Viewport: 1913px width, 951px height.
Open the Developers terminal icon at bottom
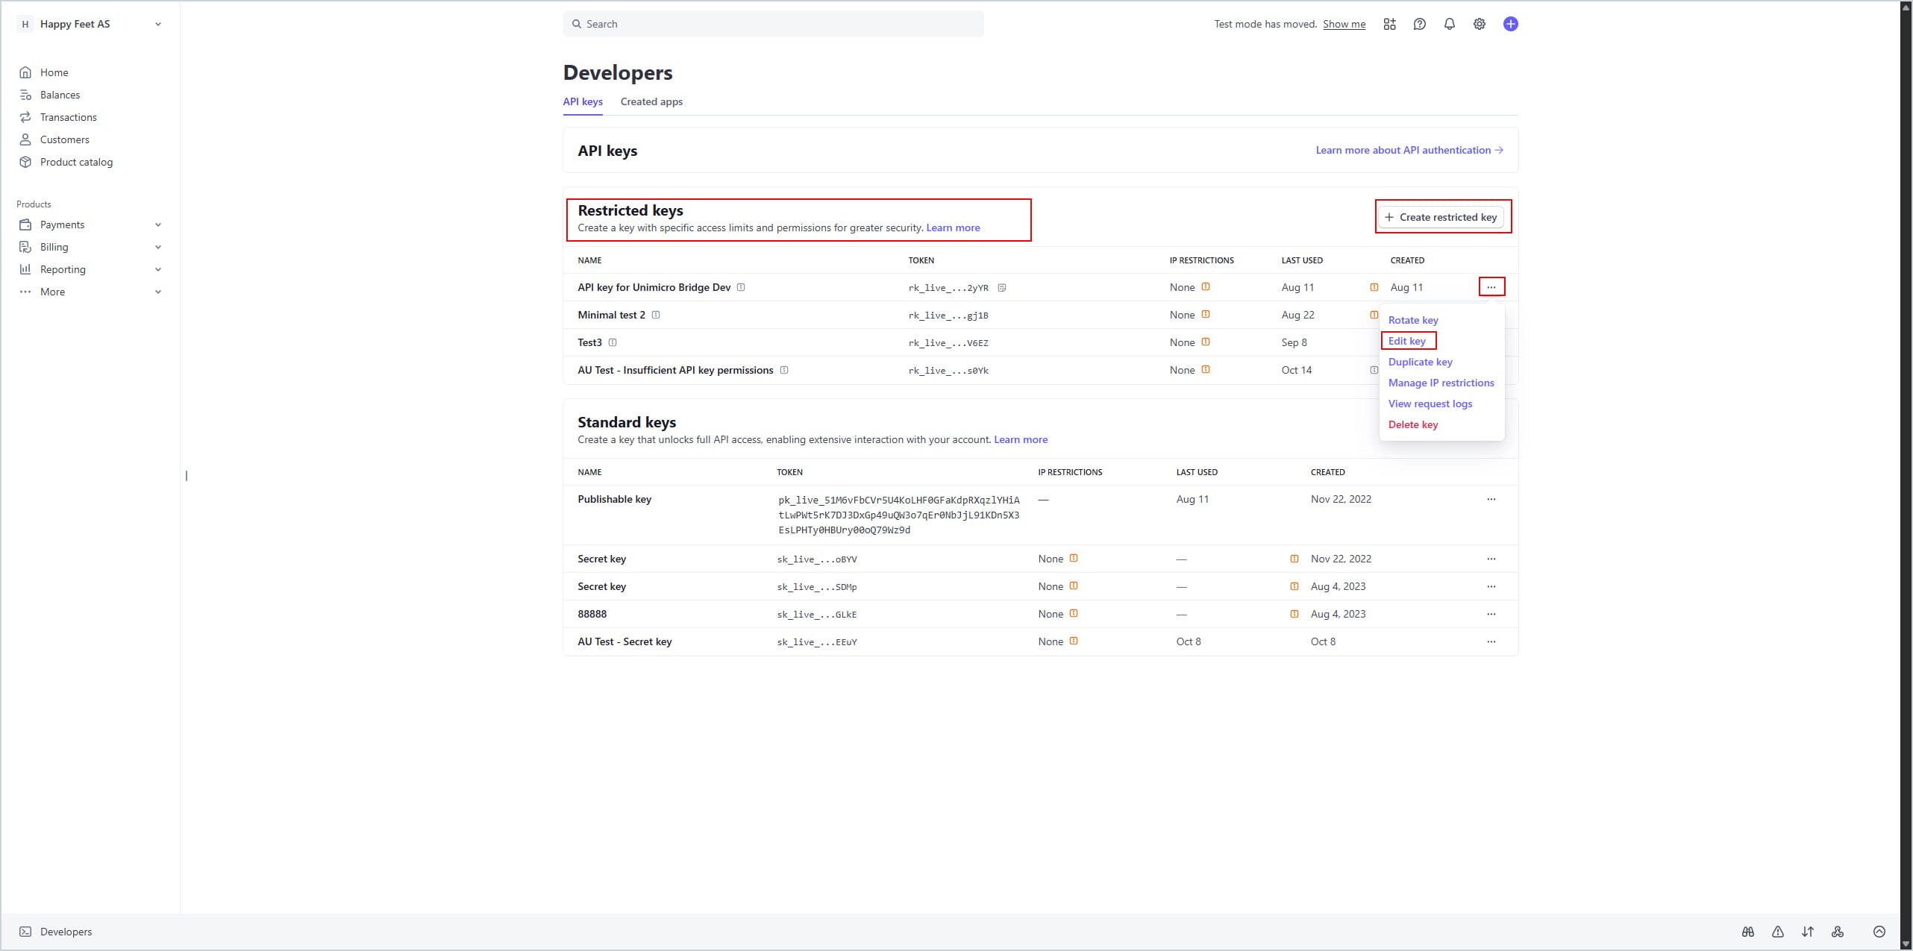(x=25, y=932)
